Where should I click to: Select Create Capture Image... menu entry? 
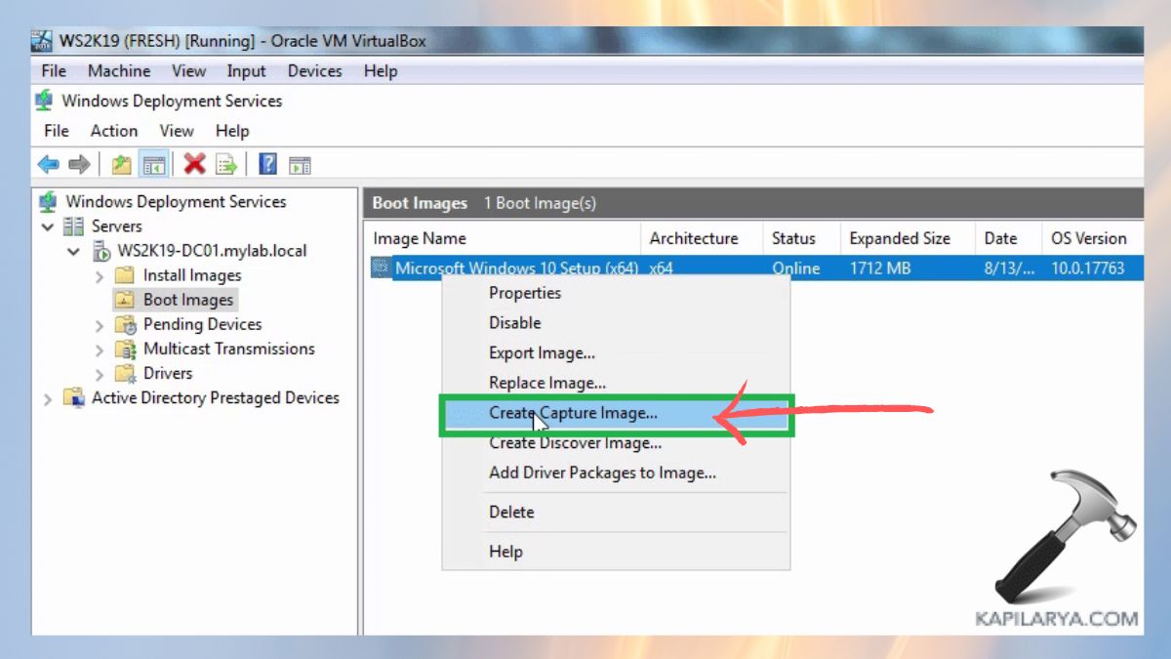(616, 413)
